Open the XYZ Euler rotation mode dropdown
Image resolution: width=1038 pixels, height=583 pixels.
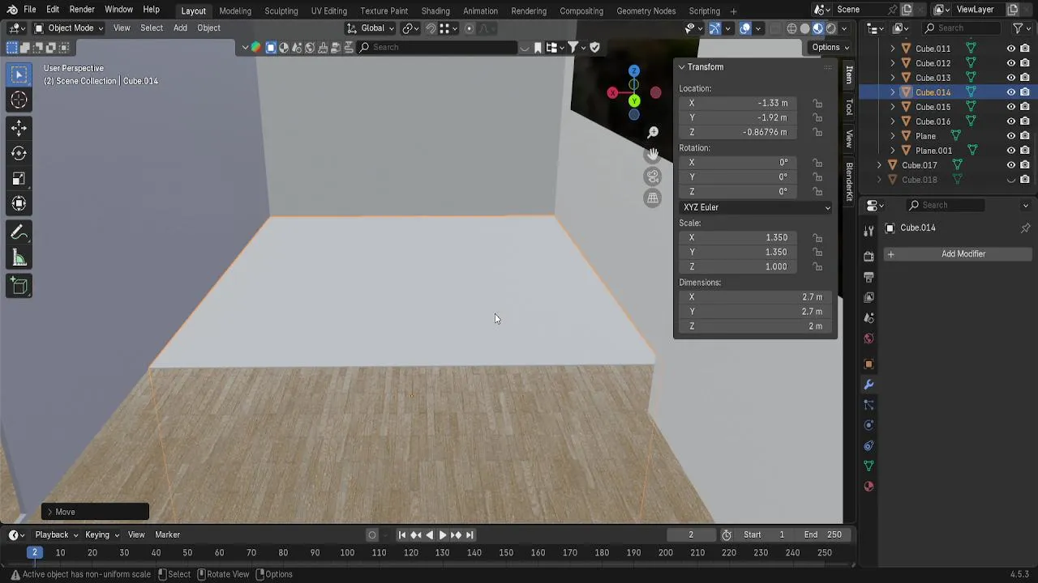click(757, 207)
